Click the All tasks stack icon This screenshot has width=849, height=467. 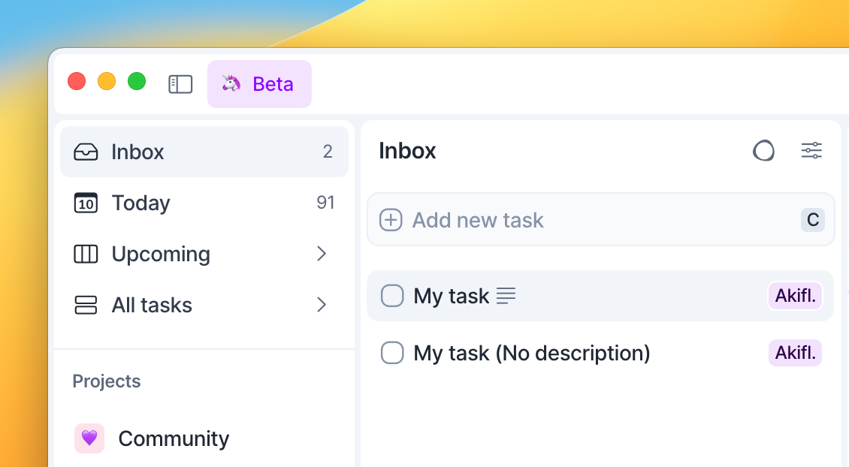[x=86, y=305]
